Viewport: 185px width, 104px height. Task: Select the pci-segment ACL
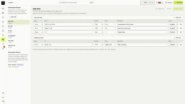click(x=18, y=37)
